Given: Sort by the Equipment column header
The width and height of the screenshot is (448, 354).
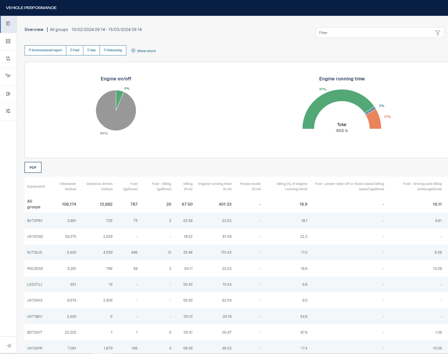Looking at the screenshot, I should 36,186.
